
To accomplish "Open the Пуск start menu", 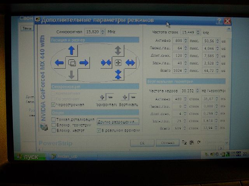I will tap(28, 157).
